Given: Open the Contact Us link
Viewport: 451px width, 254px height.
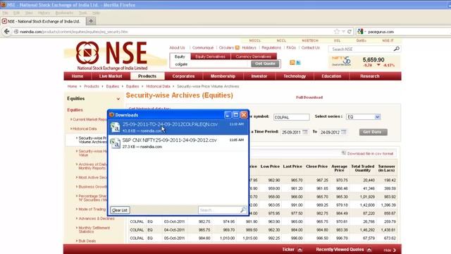Looking at the screenshot, I should point(310,47).
